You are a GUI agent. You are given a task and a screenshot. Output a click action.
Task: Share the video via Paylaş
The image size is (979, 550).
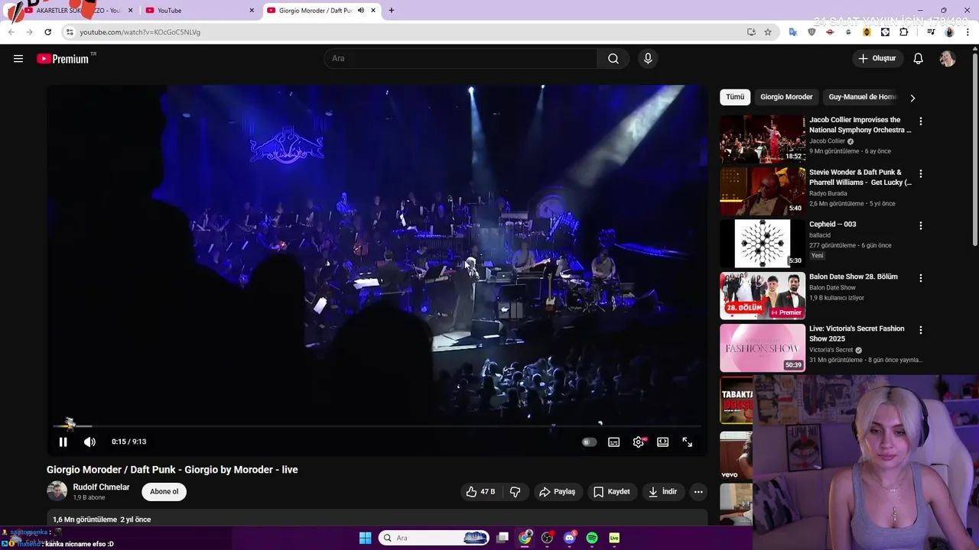point(557,492)
